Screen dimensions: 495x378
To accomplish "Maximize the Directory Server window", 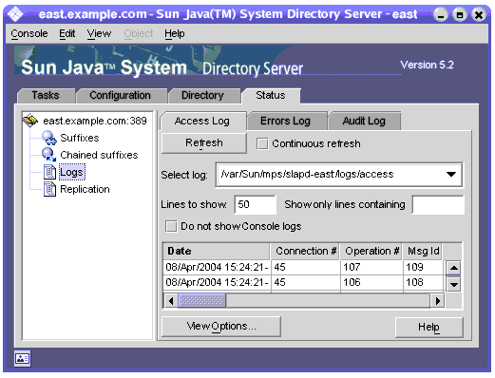I will click(460, 14).
